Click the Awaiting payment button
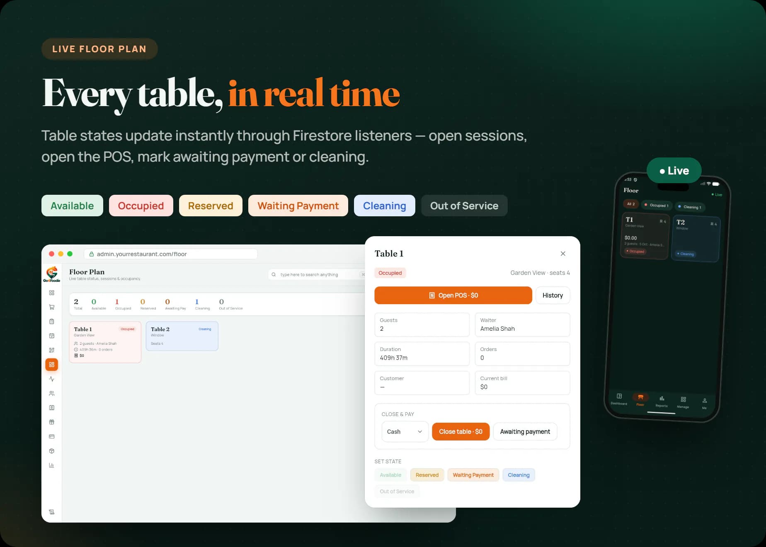Screen dimensions: 766x547 click(x=525, y=431)
